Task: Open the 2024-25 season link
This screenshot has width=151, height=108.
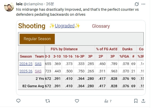Action: pos(26,64)
